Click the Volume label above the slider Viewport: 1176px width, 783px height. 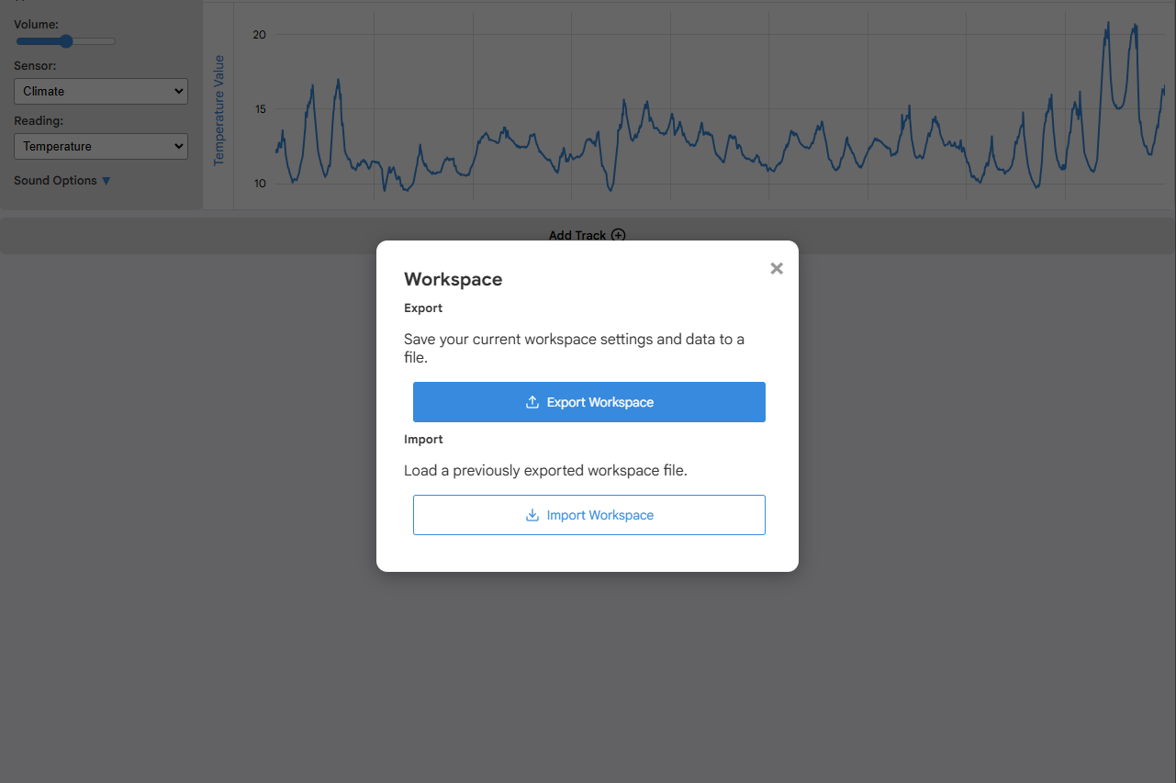[x=36, y=23]
